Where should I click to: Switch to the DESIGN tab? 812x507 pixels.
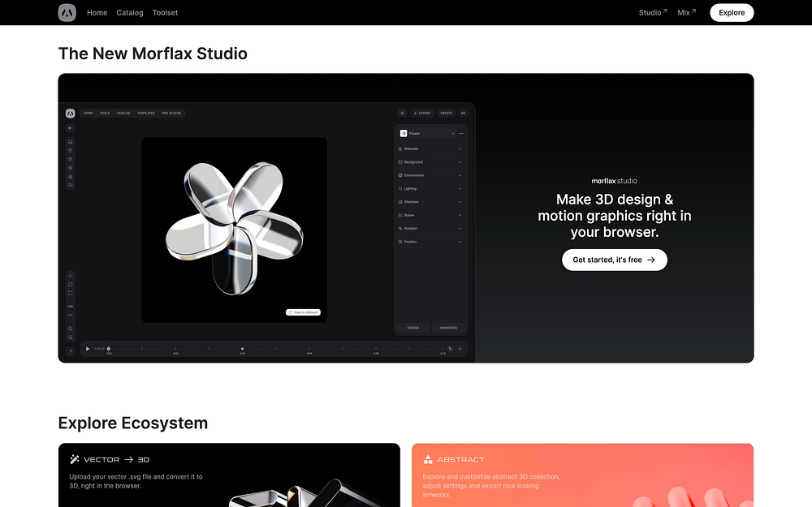[x=412, y=328]
